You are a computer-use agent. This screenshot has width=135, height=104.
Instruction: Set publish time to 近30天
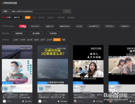coord(57,40)
